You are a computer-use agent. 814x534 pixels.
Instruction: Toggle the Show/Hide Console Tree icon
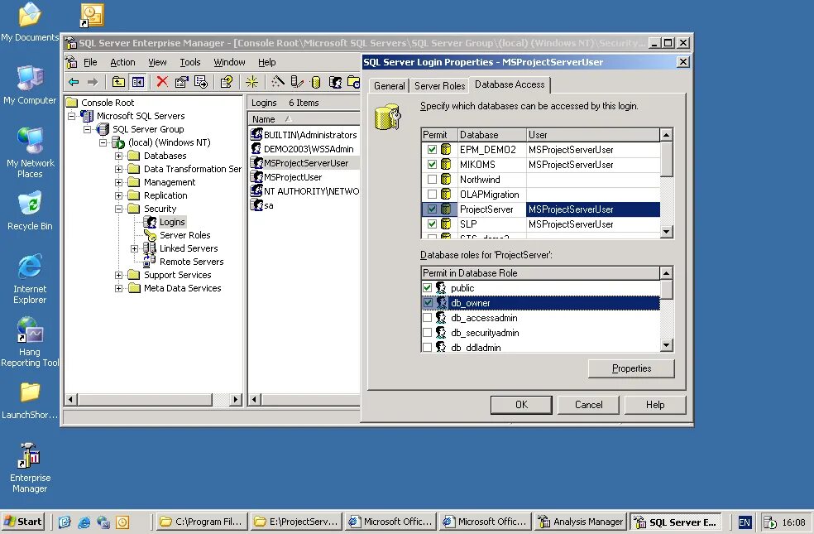coord(137,82)
